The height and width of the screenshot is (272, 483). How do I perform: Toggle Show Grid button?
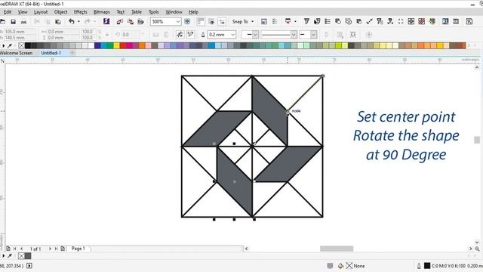click(x=211, y=21)
